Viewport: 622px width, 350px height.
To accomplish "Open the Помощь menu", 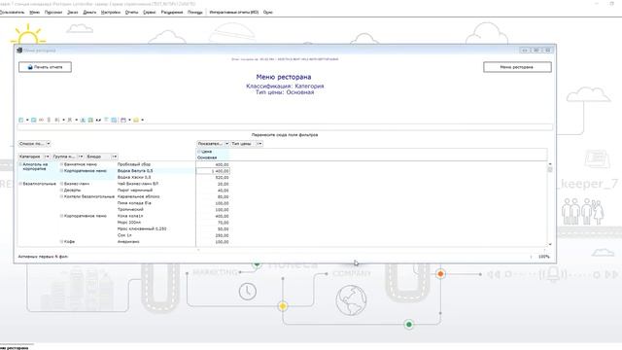I will (194, 13).
